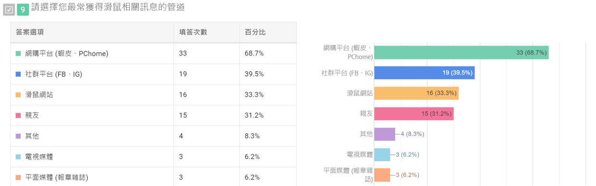Click the purple swatch beside 其他
This screenshot has height=186, width=596.
click(18, 136)
